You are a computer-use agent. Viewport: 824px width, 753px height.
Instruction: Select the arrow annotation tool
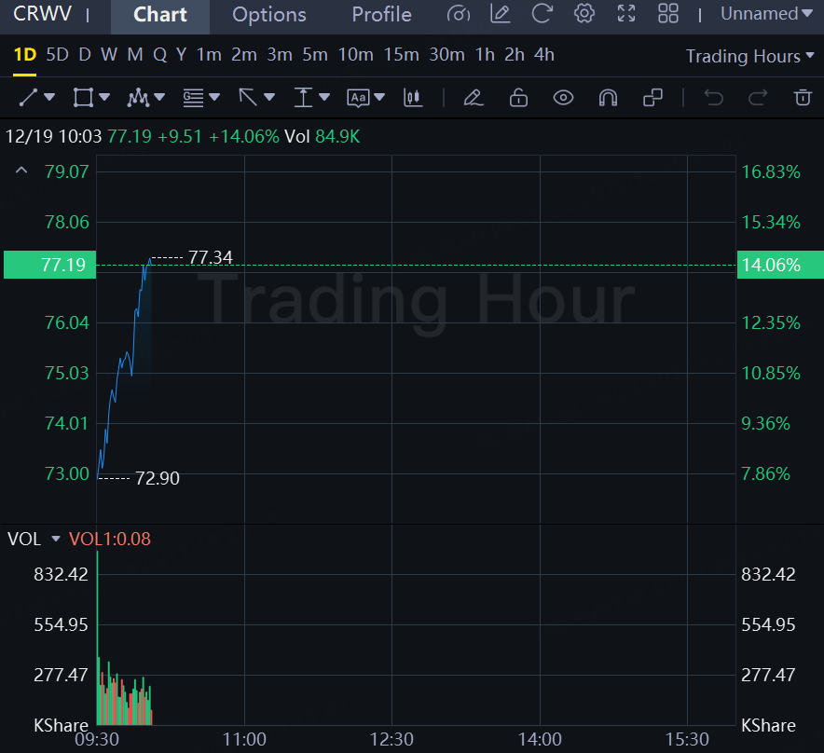[x=248, y=98]
